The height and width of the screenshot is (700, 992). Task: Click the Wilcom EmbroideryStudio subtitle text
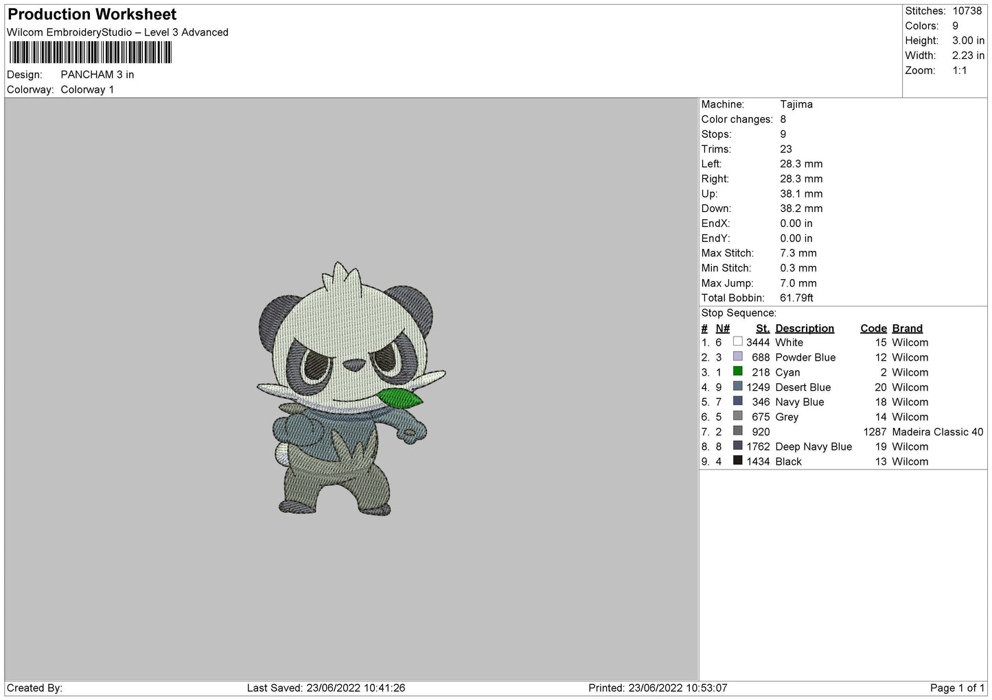click(x=117, y=32)
